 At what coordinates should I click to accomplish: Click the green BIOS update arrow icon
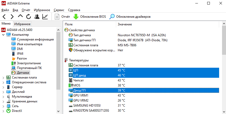coord(76,17)
